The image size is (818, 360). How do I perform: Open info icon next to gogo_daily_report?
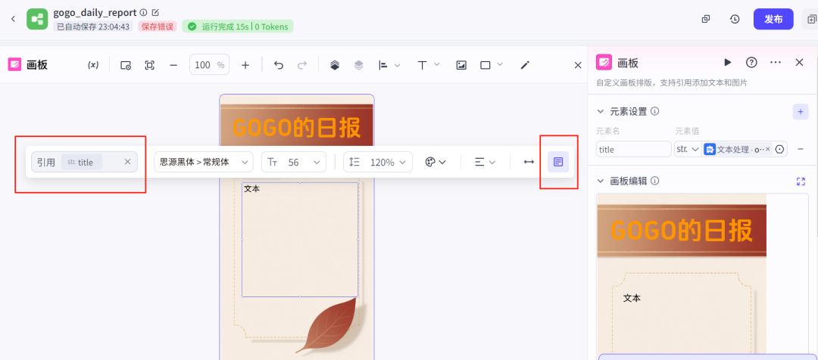coord(143,13)
